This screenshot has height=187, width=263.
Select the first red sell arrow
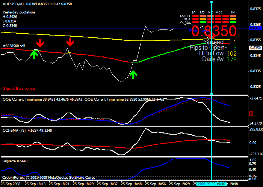tap(40, 42)
